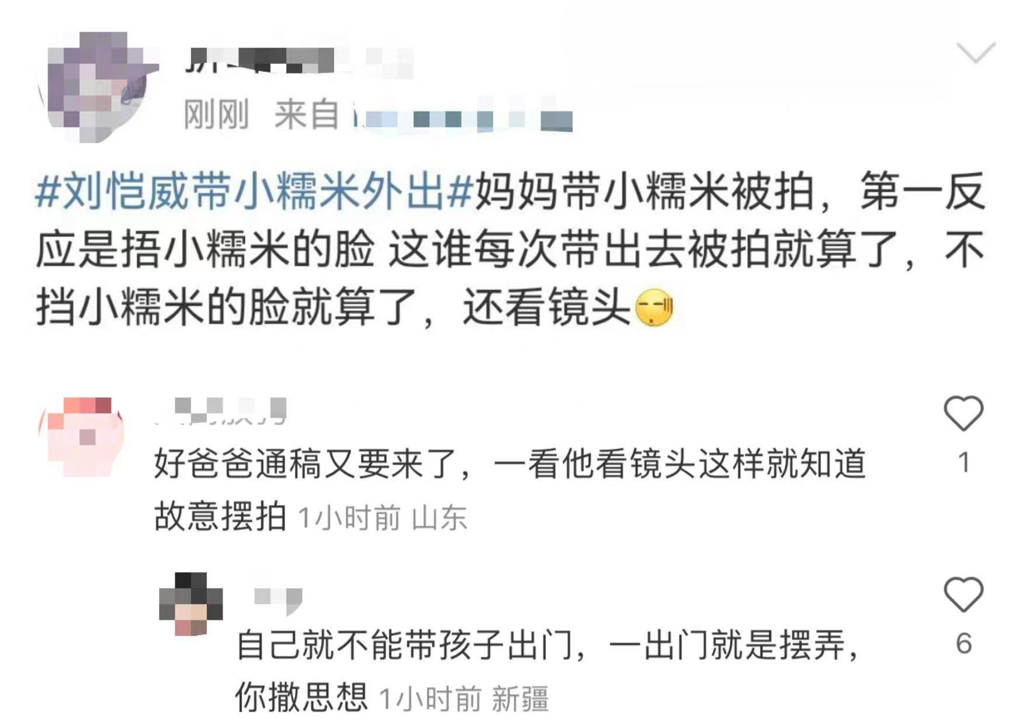This screenshot has width=1026, height=718.
Task: Like the reply starting with 自己就不能带孩子出门
Action: coord(963,594)
